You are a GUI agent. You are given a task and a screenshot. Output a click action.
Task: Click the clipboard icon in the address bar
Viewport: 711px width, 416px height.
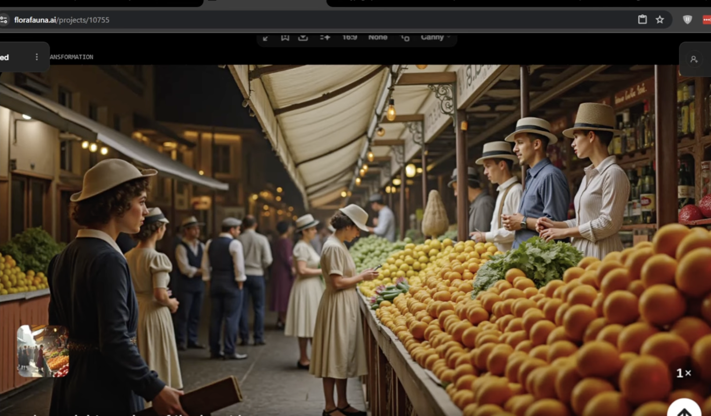pos(643,19)
